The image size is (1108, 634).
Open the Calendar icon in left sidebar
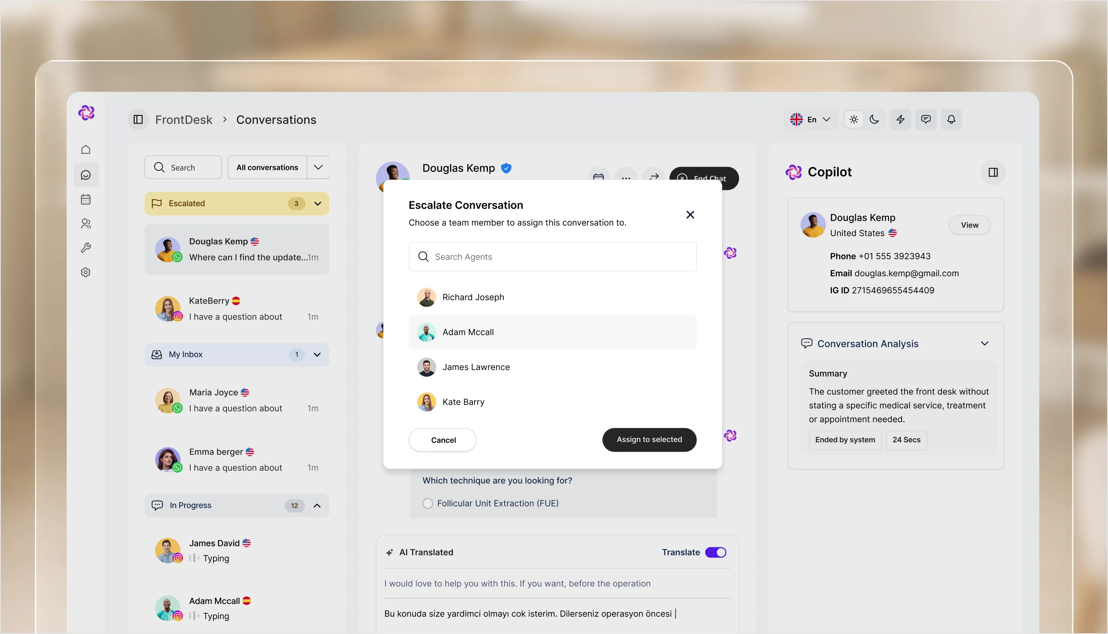tap(86, 200)
